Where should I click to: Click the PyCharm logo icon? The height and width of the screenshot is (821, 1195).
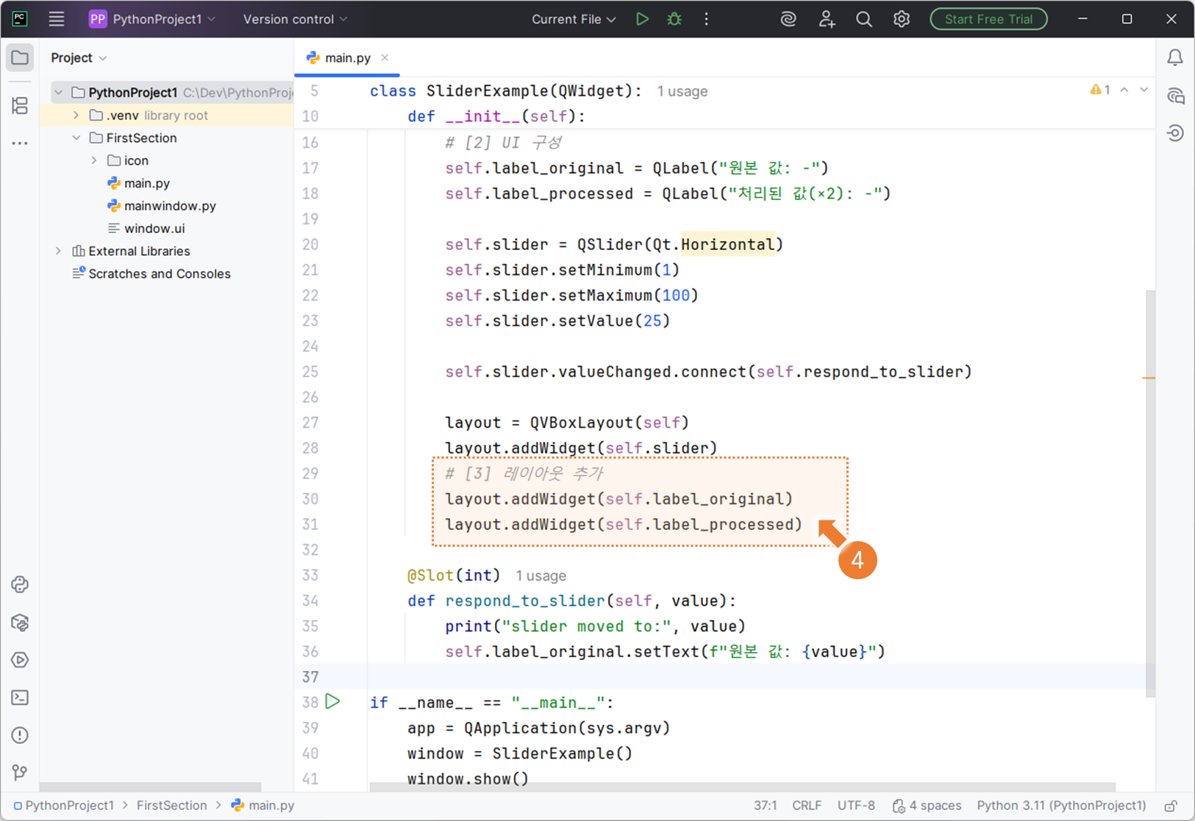point(20,19)
